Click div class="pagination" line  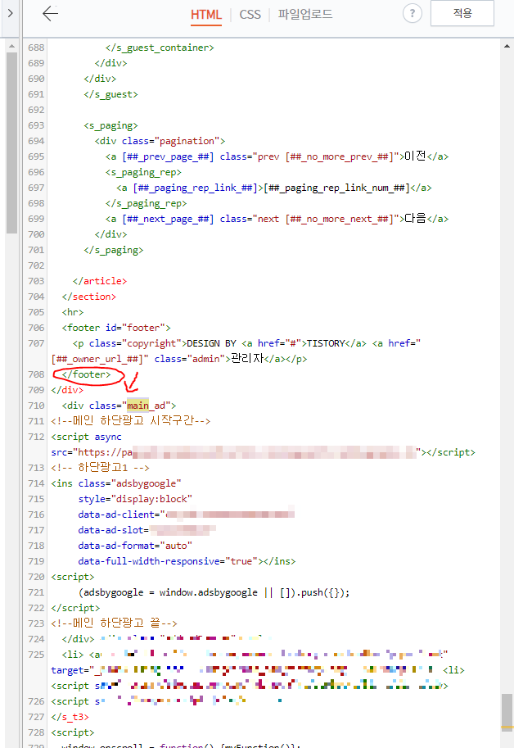pos(160,141)
